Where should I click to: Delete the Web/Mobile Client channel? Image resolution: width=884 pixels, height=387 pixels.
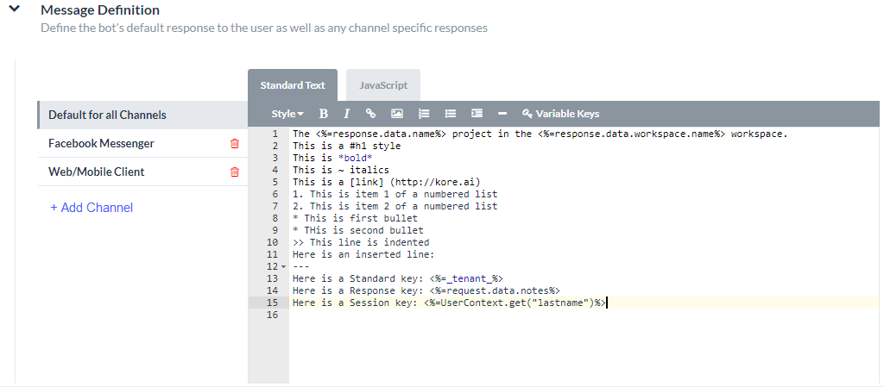tap(234, 172)
